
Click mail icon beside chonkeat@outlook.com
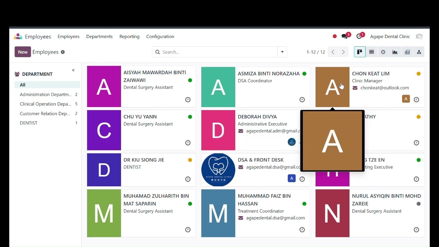coord(355,88)
